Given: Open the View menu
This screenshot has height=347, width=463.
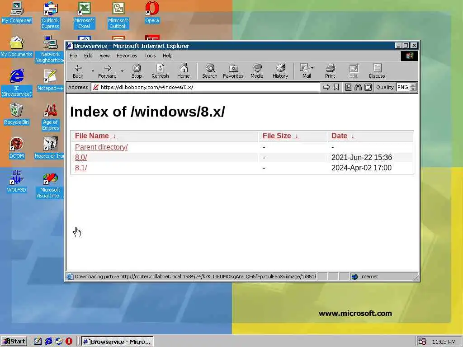Looking at the screenshot, I should click(x=104, y=56).
